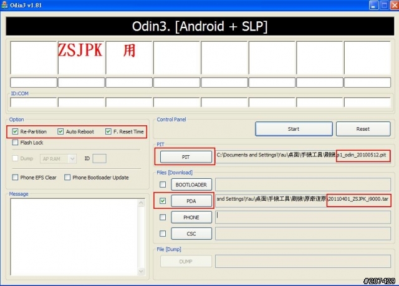Viewport: 399px width, 286px height.
Task: Click the PDA file path field
Action: click(303, 201)
